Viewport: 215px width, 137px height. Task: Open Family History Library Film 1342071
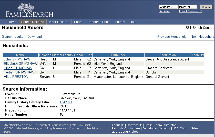[x=66, y=102]
